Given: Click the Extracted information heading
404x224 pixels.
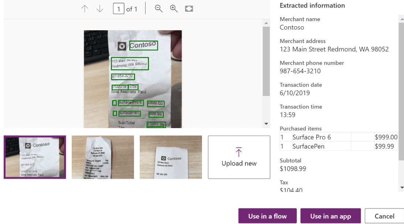Looking at the screenshot, I should [x=312, y=5].
